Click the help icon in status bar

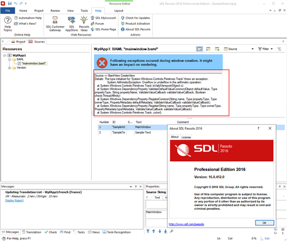3,238
